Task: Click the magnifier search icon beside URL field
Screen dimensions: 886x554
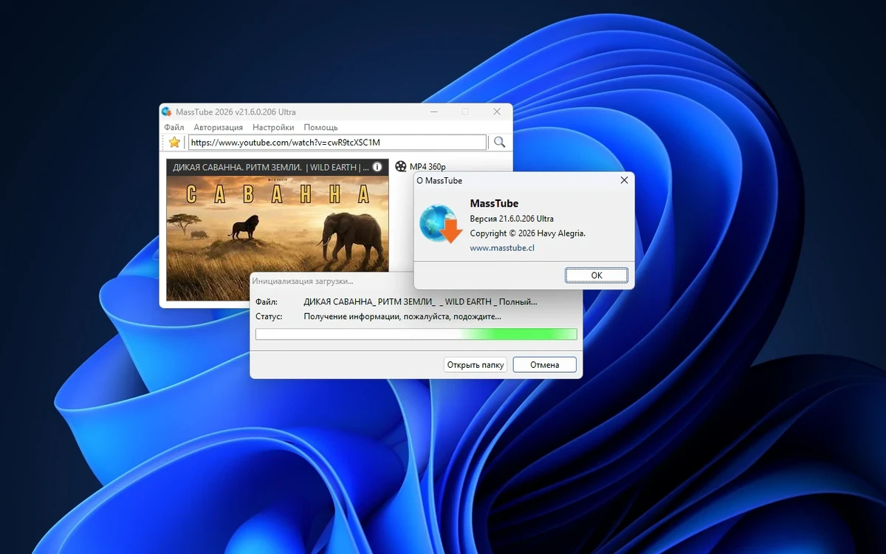Action: (x=499, y=142)
